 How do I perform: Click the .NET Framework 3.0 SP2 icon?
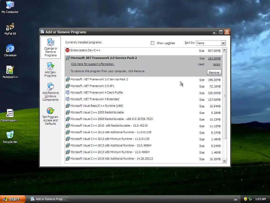(x=67, y=79)
